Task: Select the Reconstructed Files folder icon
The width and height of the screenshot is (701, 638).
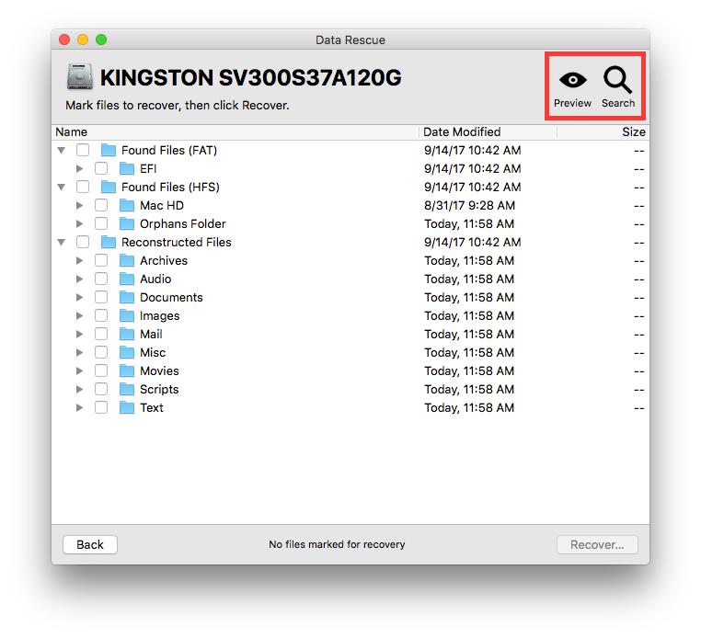Action: point(109,242)
